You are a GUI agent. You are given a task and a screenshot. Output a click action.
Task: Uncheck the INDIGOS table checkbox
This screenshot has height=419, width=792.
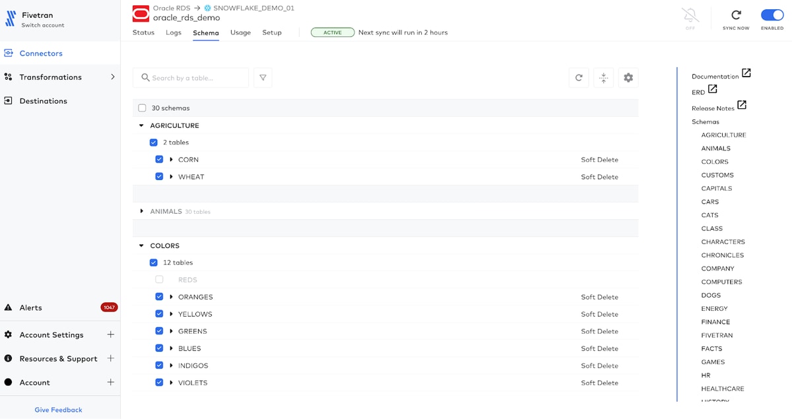tap(159, 366)
